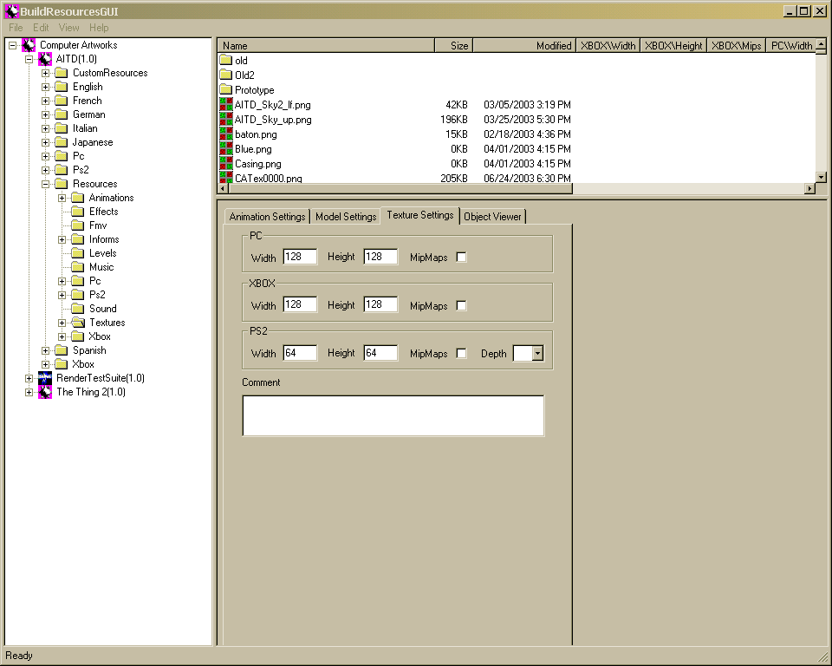
Task: Expand the Animations folder in the tree
Action: click(62, 198)
